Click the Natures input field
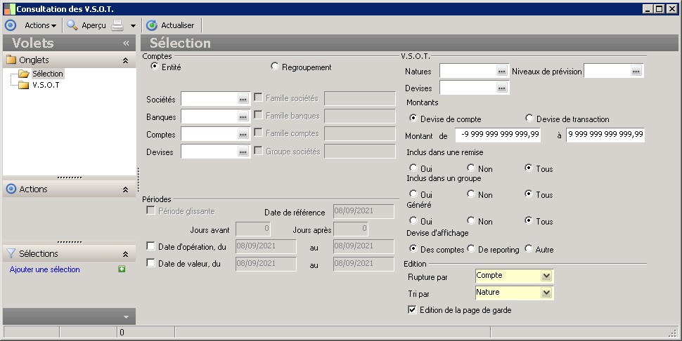Viewport: 682px width, 341px height. pos(468,71)
